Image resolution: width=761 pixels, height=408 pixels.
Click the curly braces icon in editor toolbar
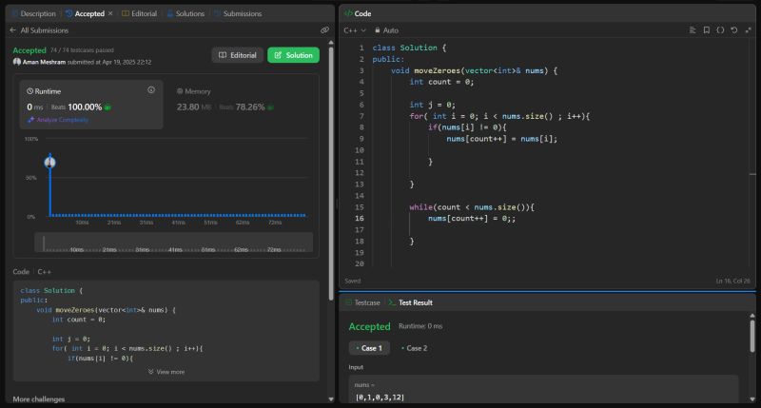point(720,30)
